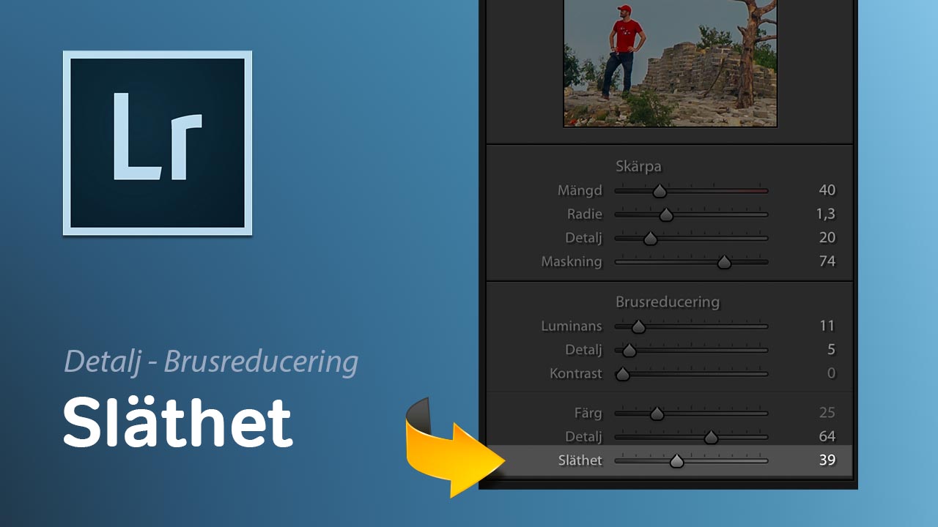This screenshot has height=527, width=938.
Task: Select the Luminans Detalj value 5
Action: pos(831,349)
